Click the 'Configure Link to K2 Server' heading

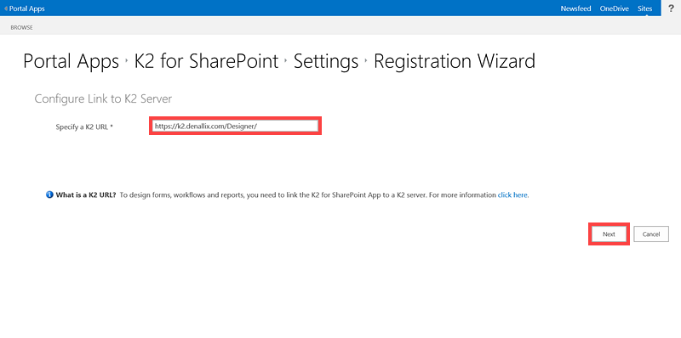pos(103,99)
